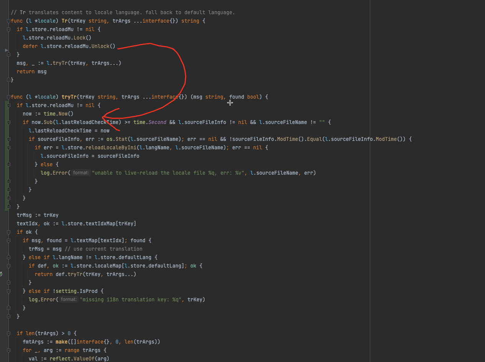Fold the 'if l.store.reloadMu != nil' block inside tryTr
The width and height of the screenshot is (485, 362).
pyautogui.click(x=8, y=105)
